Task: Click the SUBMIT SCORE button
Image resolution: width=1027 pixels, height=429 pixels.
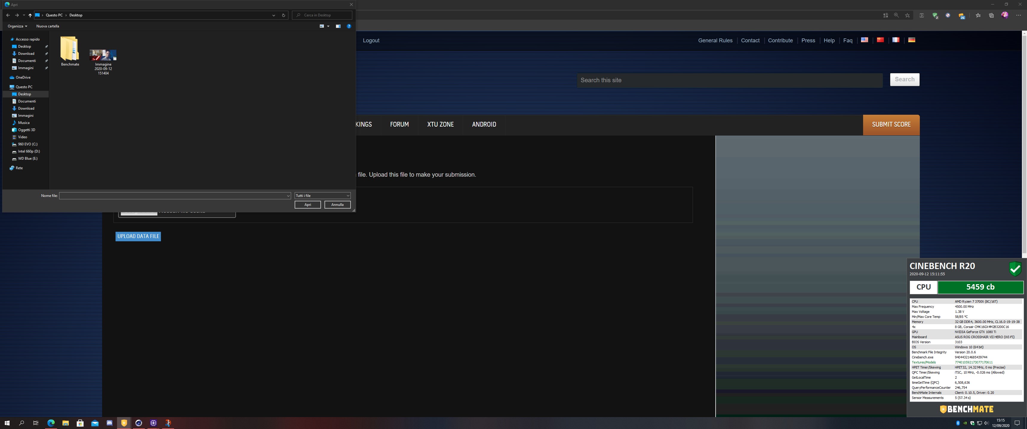Action: [891, 125]
